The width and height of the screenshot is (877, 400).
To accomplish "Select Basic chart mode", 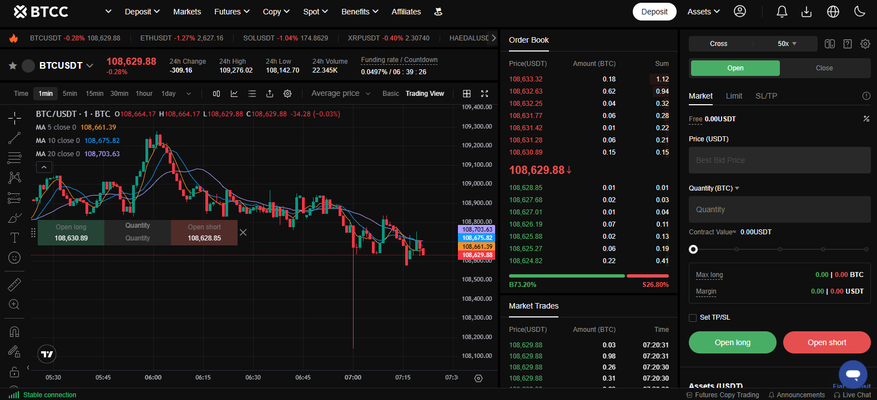I will (391, 94).
